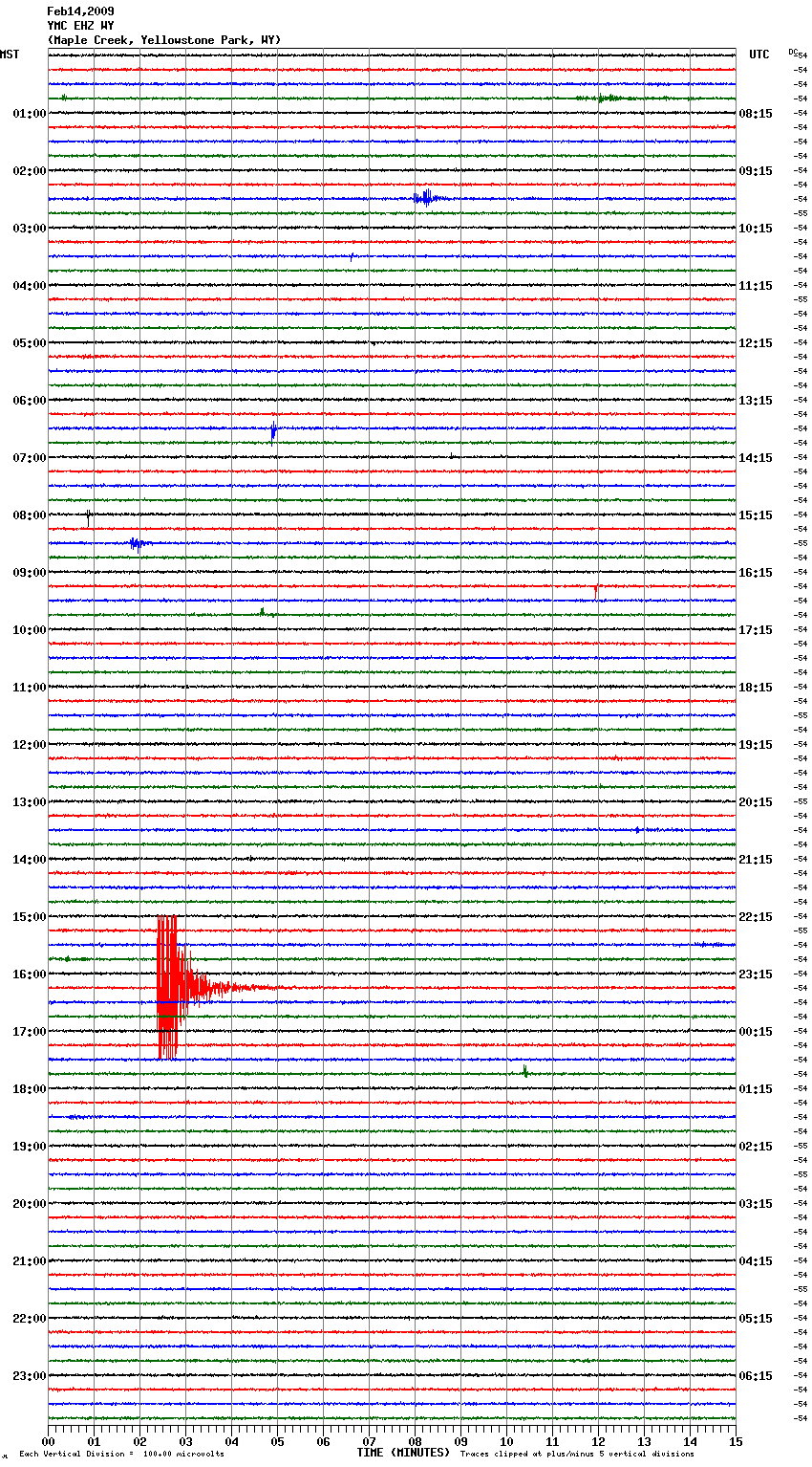Image resolution: width=812 pixels, height=1467 pixels.
Task: Select the 10:00 MST time label
Action: tap(30, 630)
